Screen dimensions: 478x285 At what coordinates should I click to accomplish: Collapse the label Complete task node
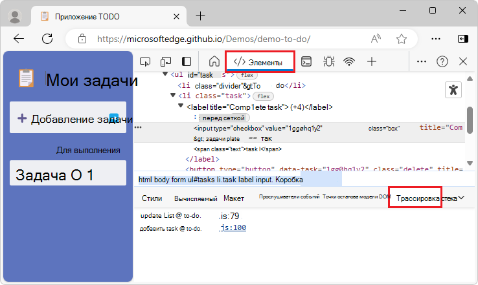click(181, 106)
